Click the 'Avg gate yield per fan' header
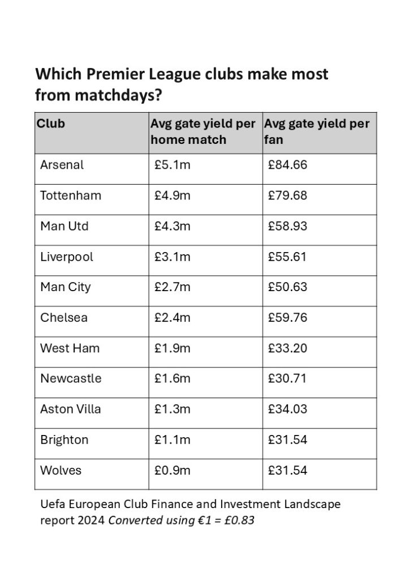The image size is (401, 580). (x=316, y=131)
